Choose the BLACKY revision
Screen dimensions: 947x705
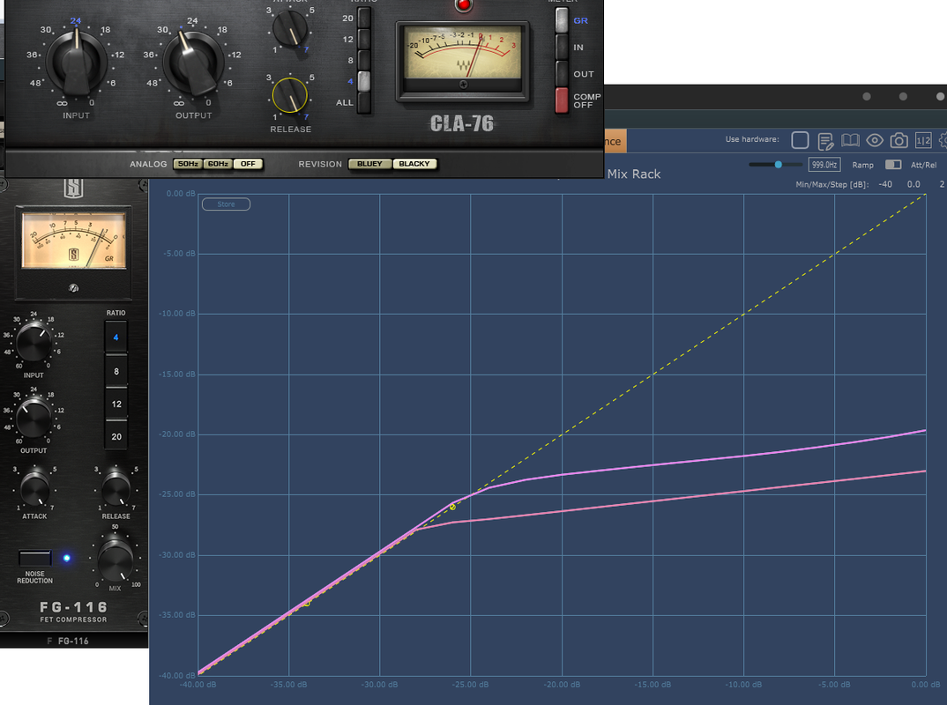click(x=414, y=164)
